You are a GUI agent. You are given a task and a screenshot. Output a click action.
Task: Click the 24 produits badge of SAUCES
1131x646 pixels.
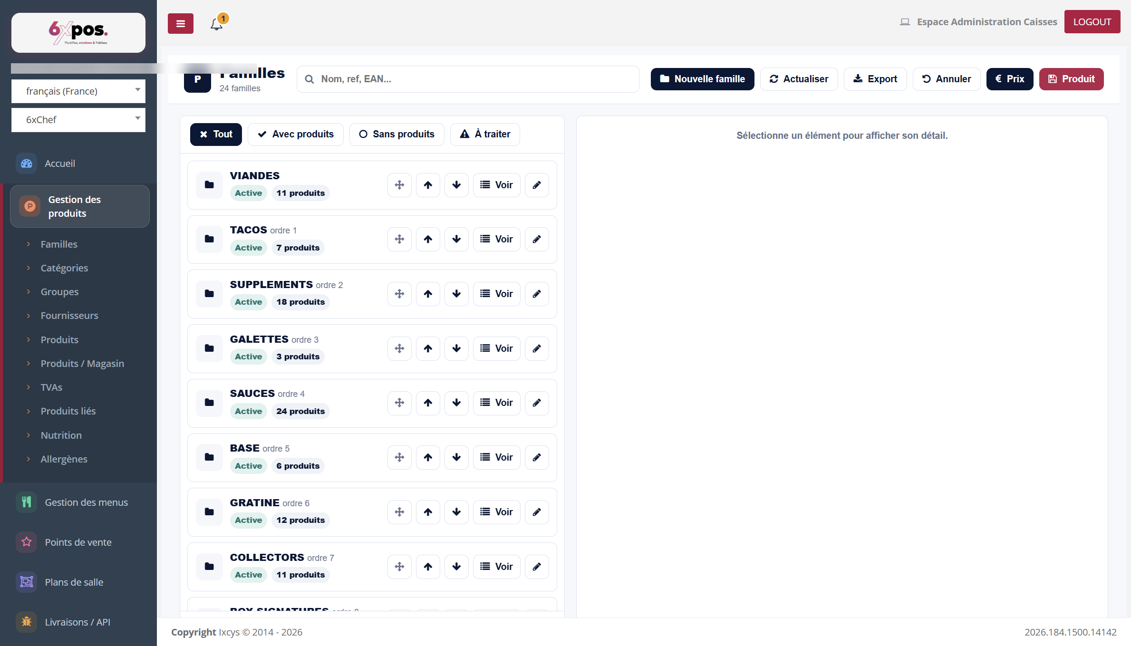[x=300, y=412]
